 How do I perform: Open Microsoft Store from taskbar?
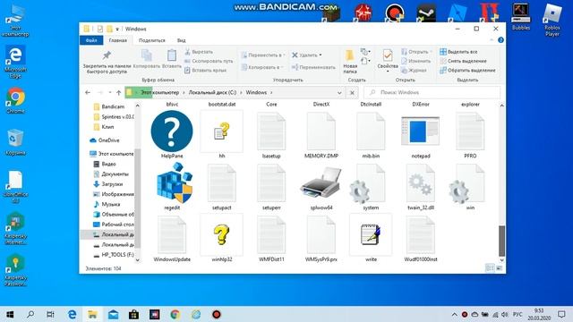coord(133,314)
